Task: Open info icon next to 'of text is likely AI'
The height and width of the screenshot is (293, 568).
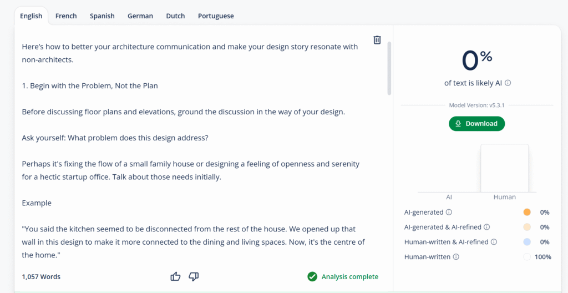Action: (508, 83)
